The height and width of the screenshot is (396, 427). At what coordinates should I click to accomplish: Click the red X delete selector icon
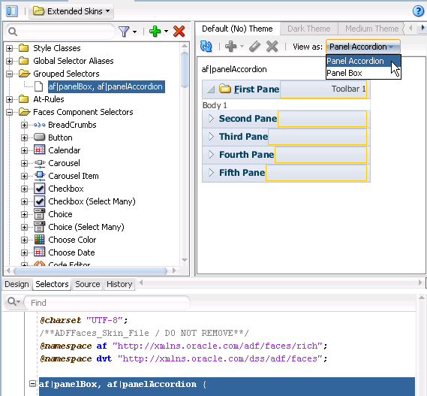(x=179, y=32)
